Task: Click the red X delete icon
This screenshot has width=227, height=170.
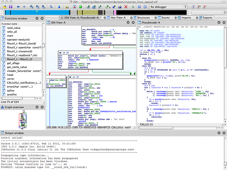Action: click(126, 7)
